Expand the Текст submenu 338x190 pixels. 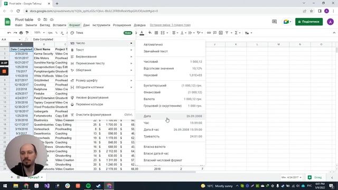coord(101,50)
